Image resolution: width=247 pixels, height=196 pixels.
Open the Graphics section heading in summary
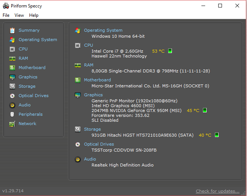(x=93, y=95)
